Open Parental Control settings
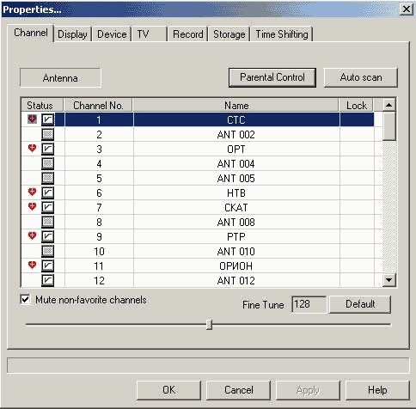 272,77
